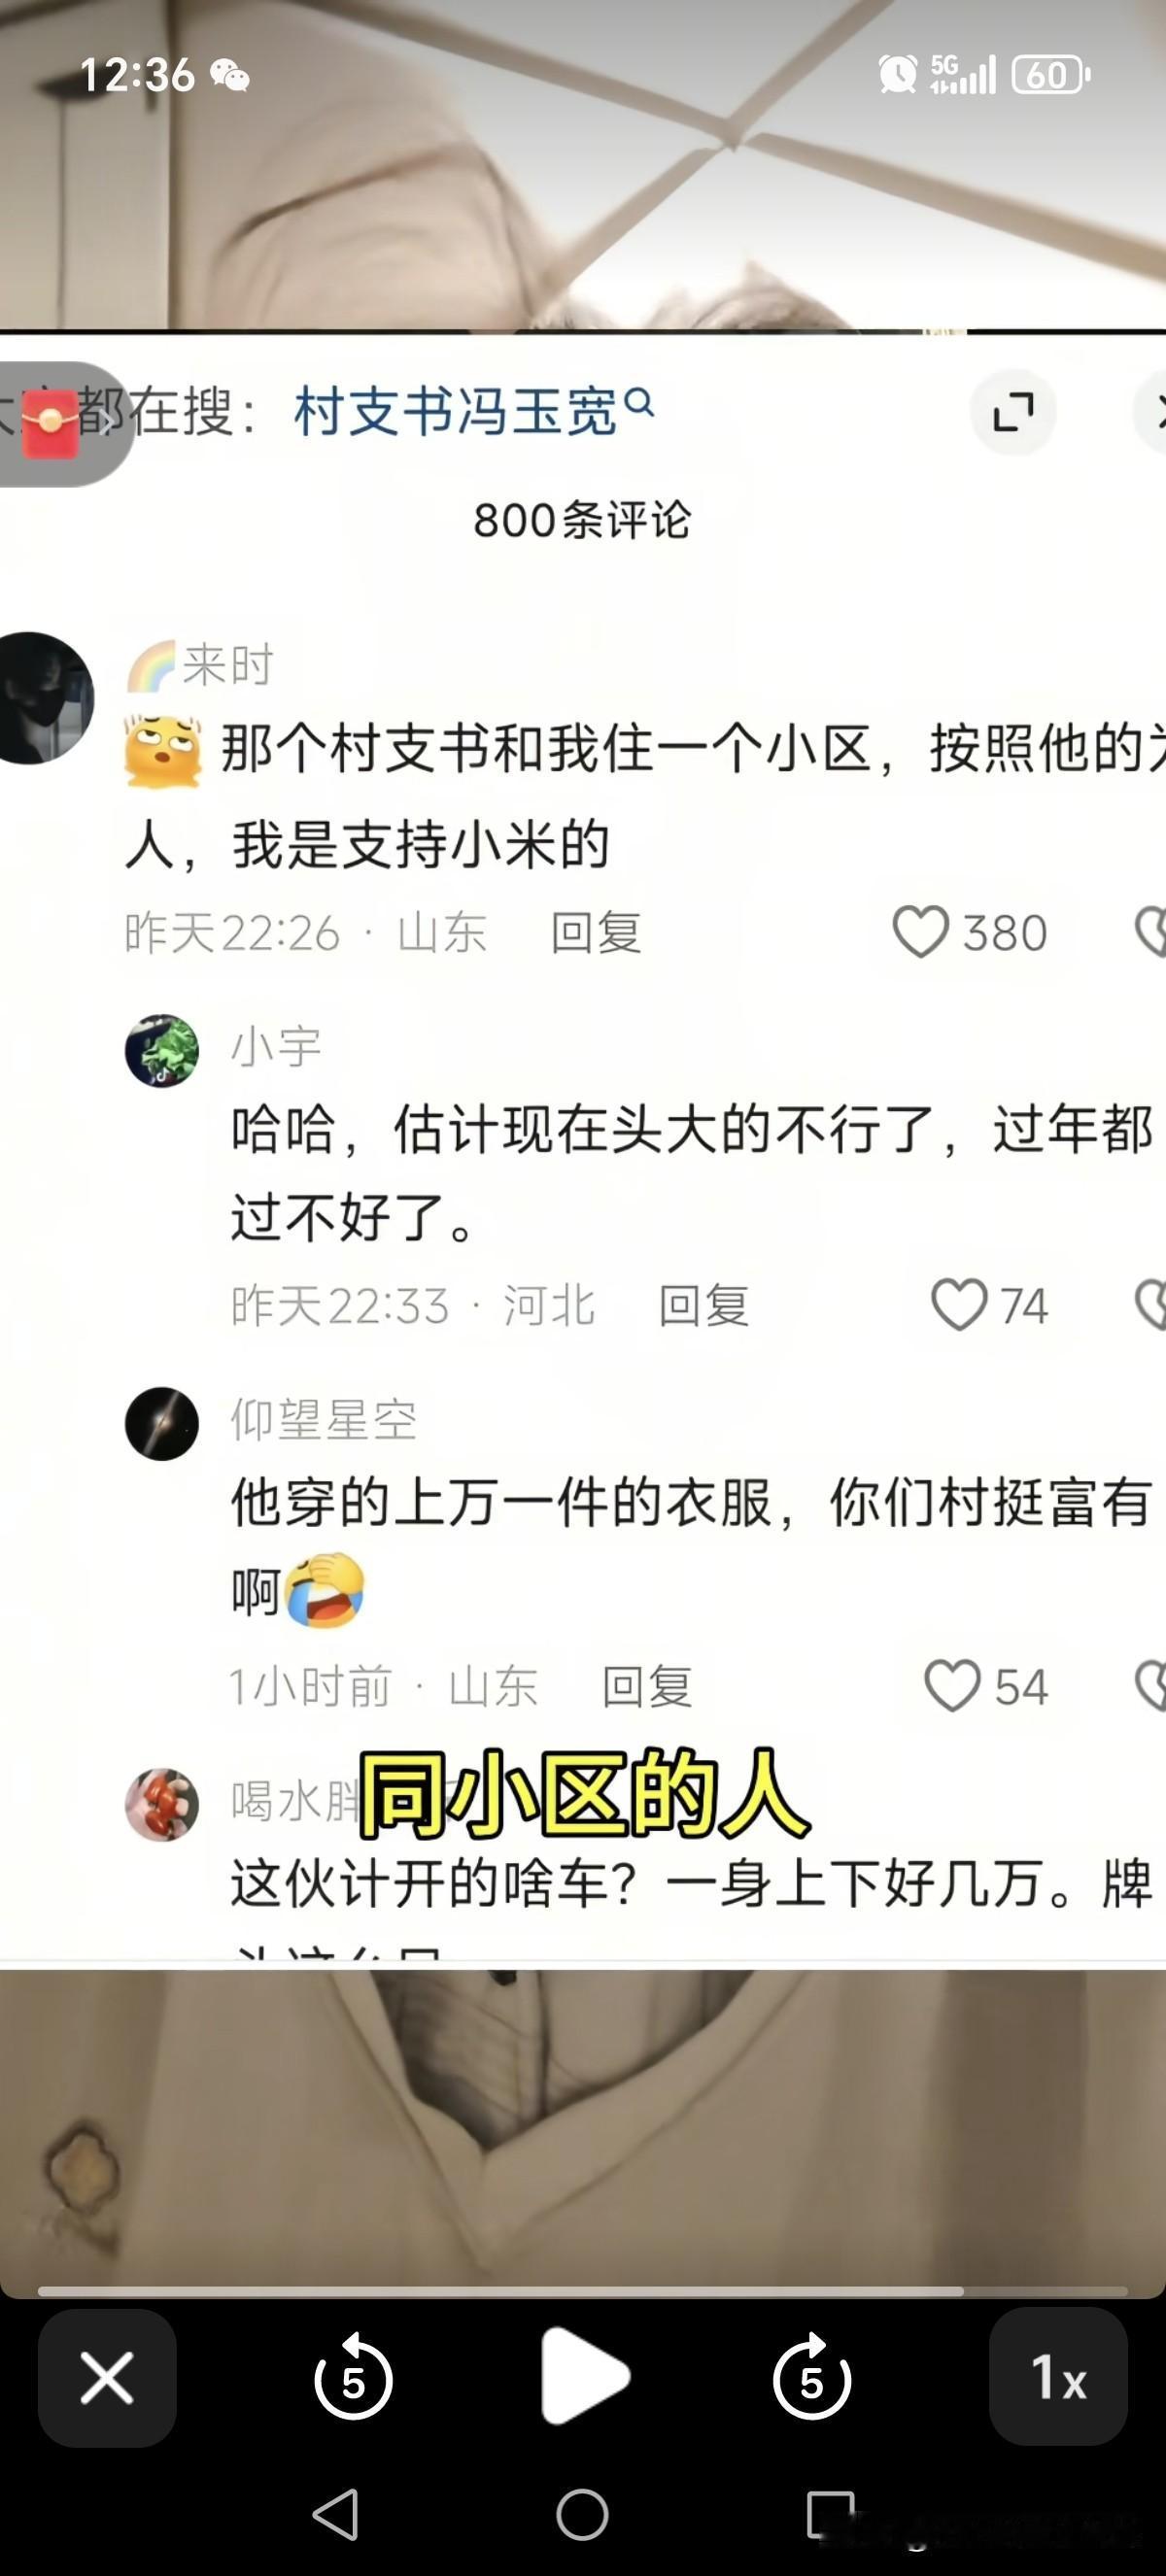Open the 1x playback speed selector
The width and height of the screenshot is (1166, 2576).
[1058, 2377]
